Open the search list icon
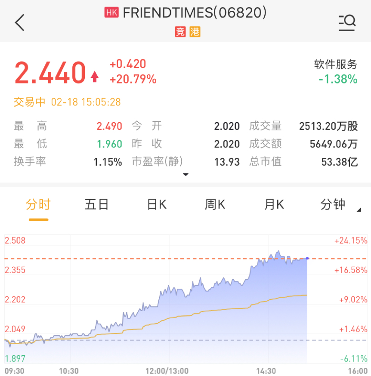This screenshot has width=371, height=376. coord(346,22)
